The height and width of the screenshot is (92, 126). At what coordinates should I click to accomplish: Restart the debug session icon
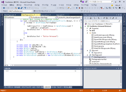pyautogui.click(x=82, y=8)
